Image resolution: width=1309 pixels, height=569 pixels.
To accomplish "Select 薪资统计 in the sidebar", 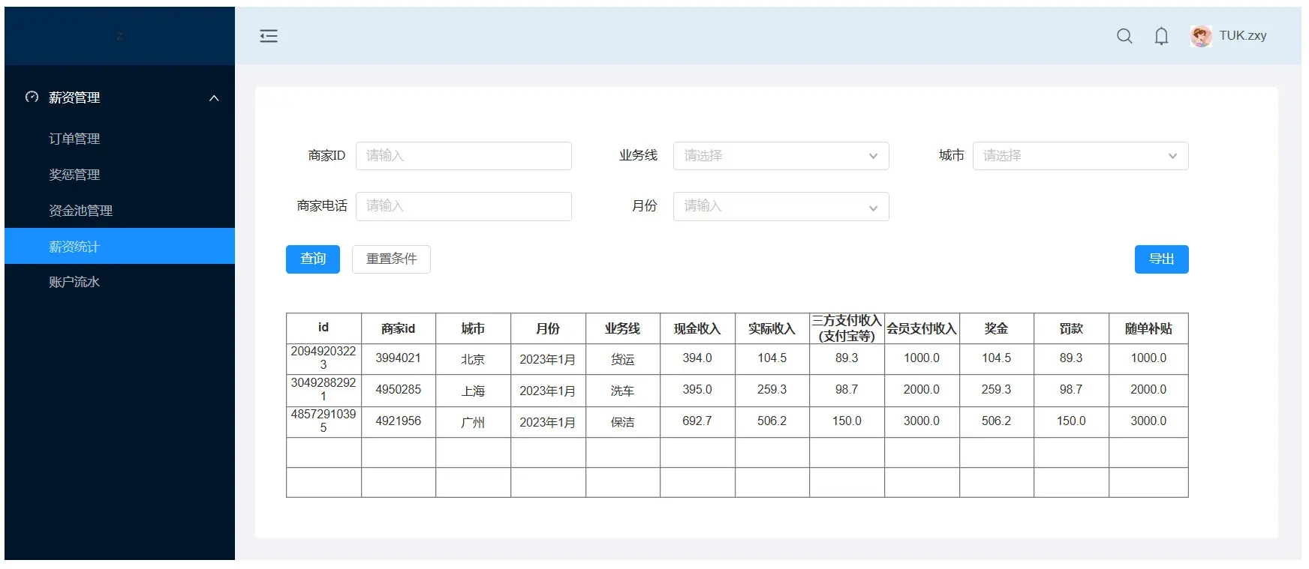I will 74,247.
